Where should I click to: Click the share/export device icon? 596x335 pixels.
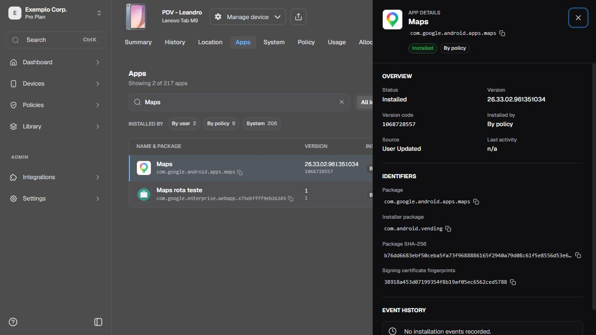coord(298,17)
